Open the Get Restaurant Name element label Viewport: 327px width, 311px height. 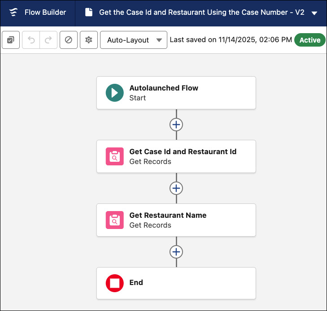[x=168, y=216]
